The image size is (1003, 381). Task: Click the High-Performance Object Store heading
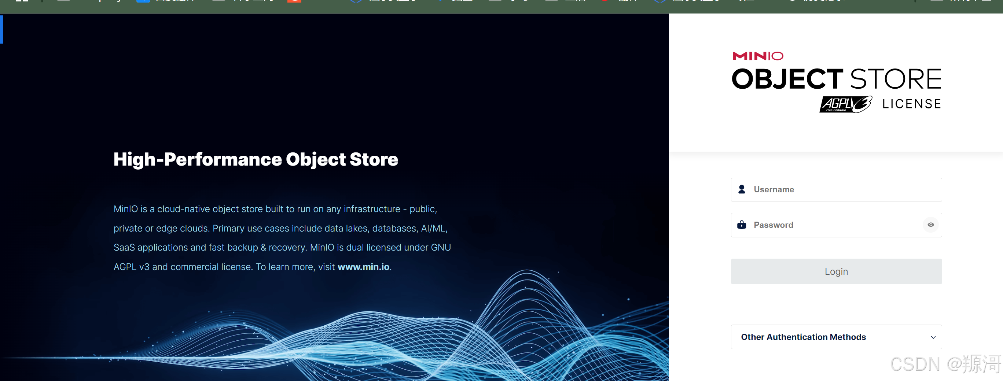[256, 159]
